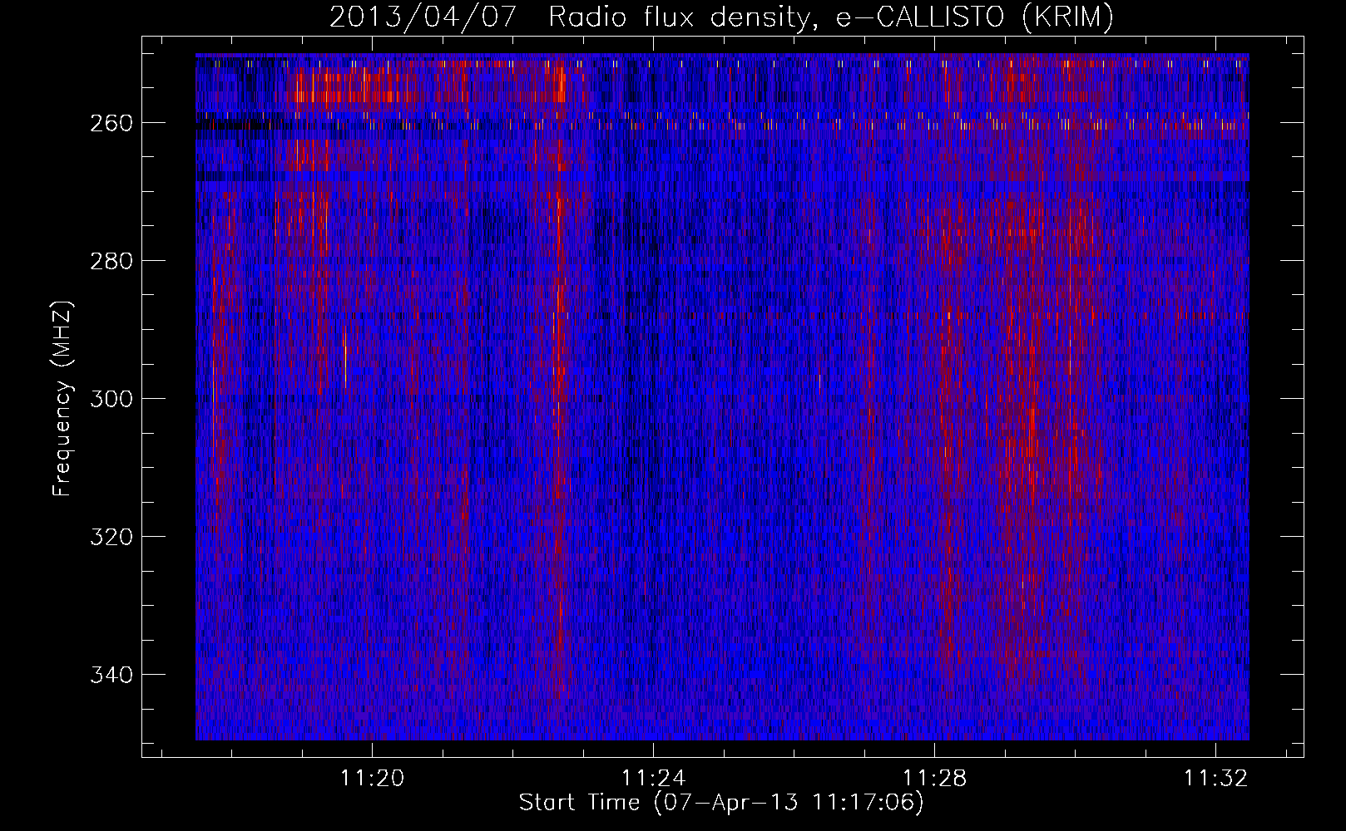Click the 'Frequency (MHZ)' y-axis label

pos(62,399)
